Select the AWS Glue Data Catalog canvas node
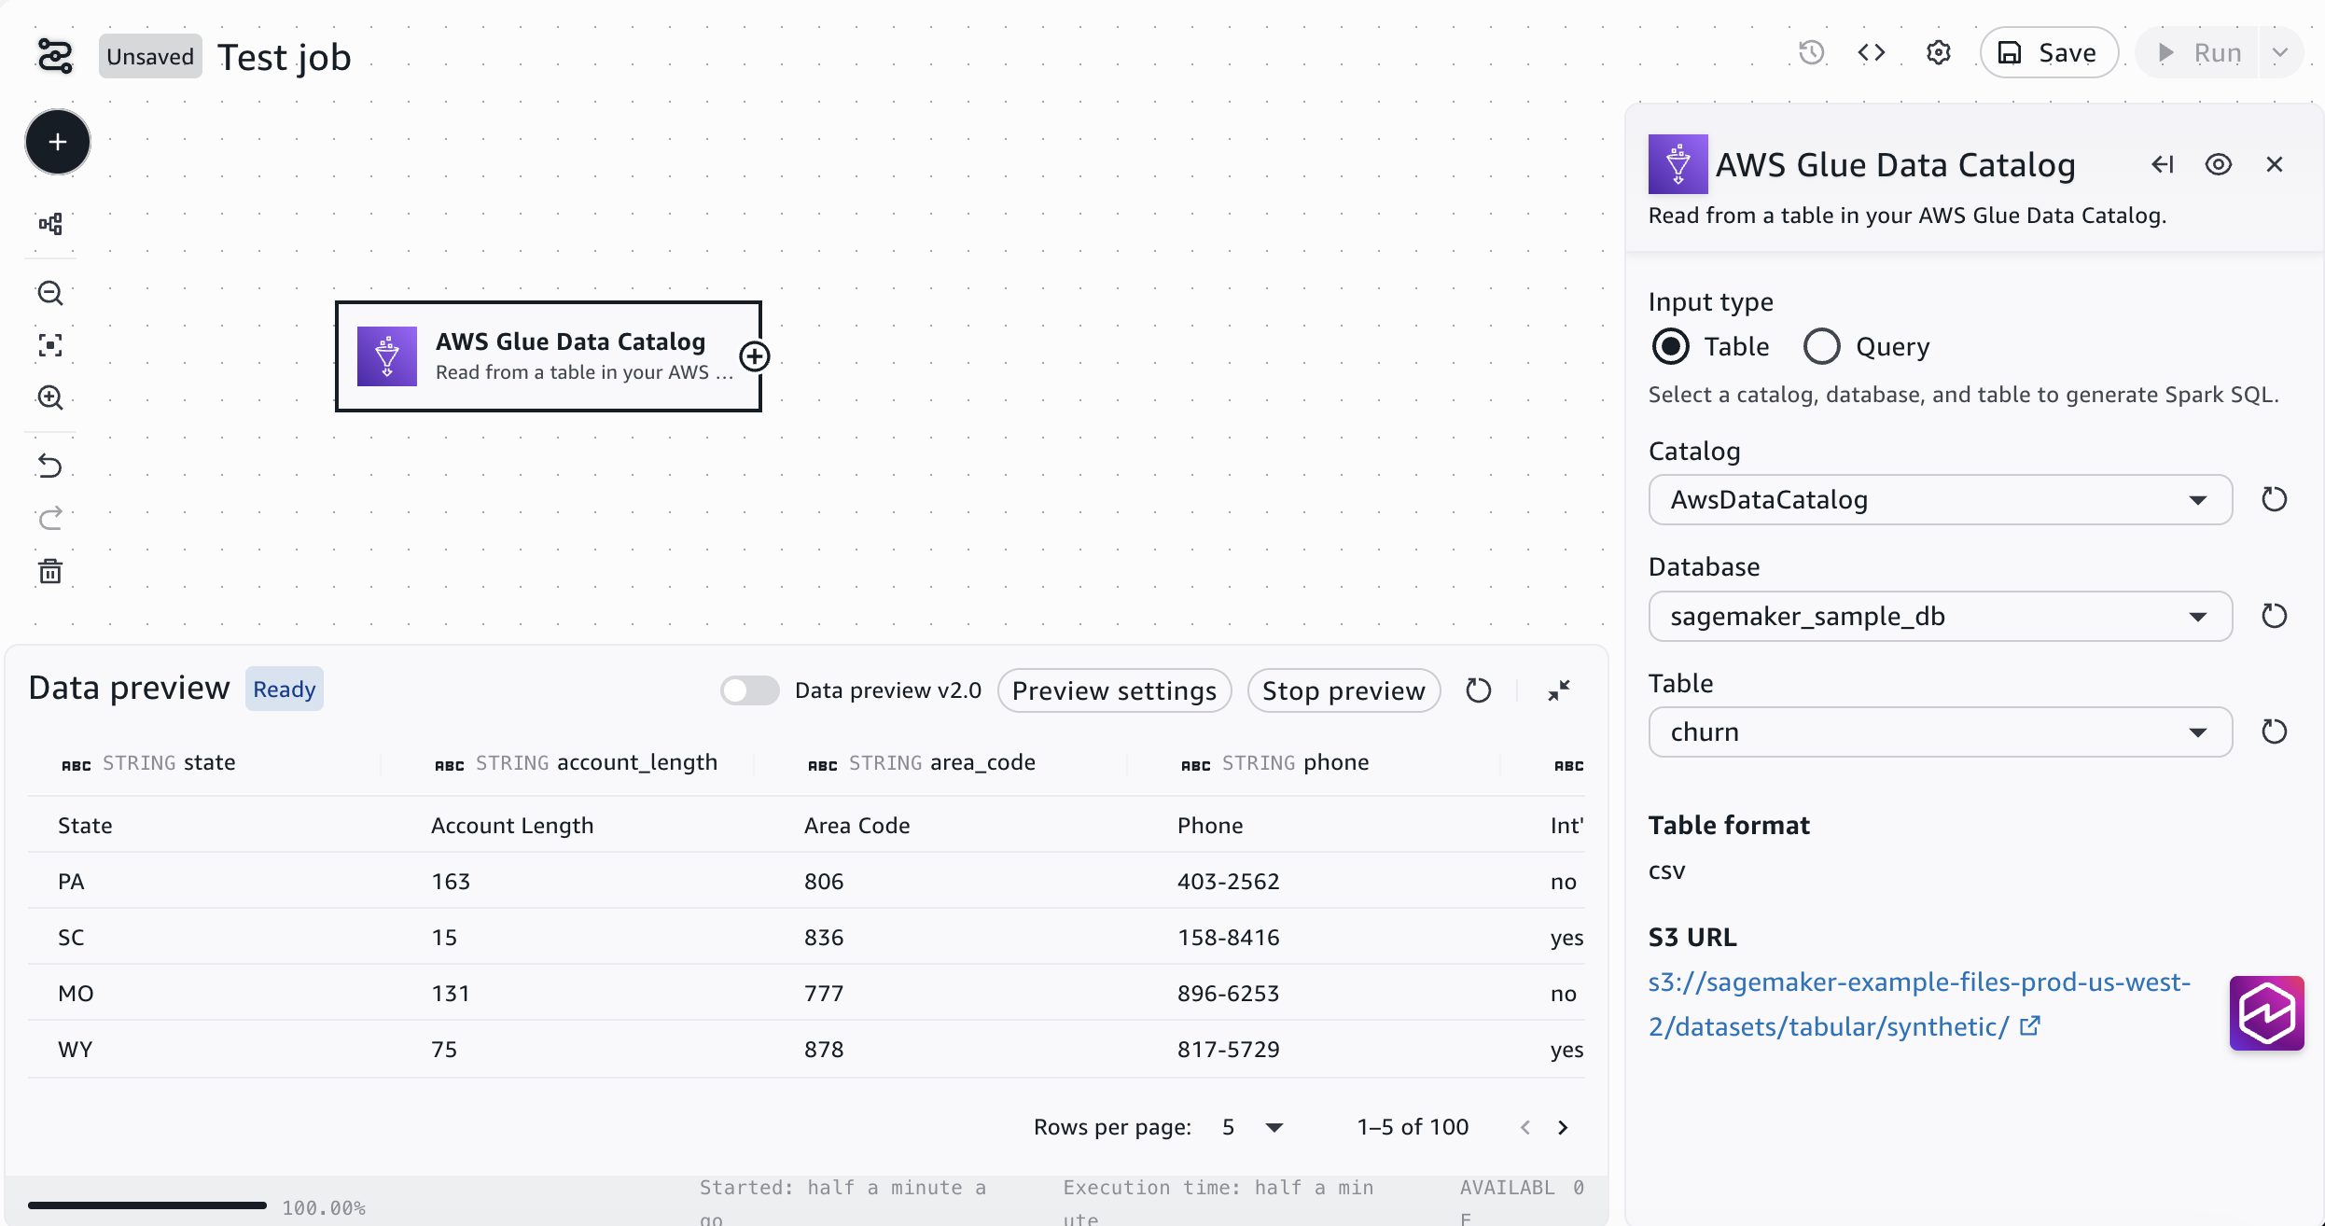 (x=549, y=356)
